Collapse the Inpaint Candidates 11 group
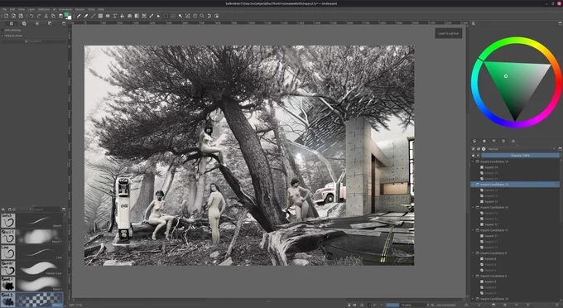 point(473,230)
